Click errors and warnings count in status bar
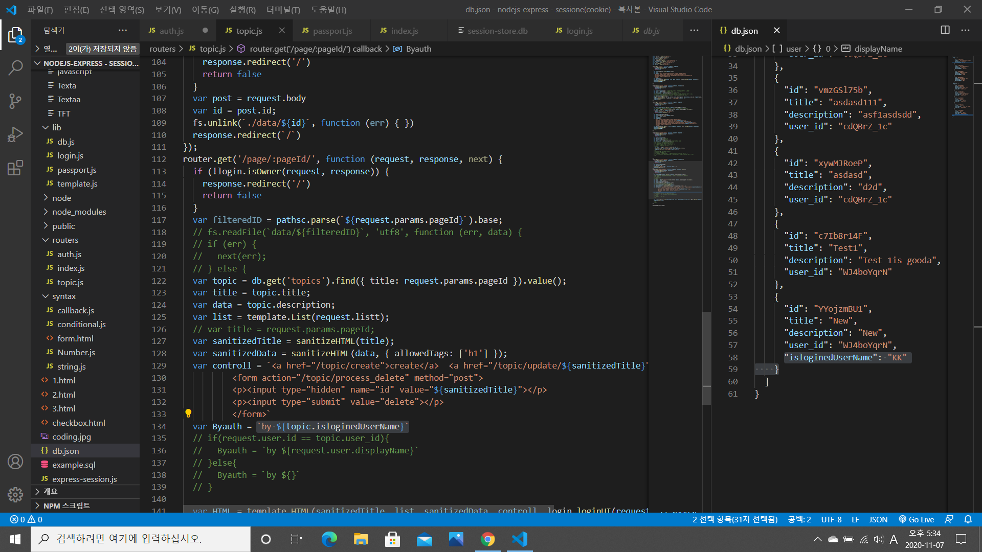Viewport: 982px width, 552px height. (26, 519)
